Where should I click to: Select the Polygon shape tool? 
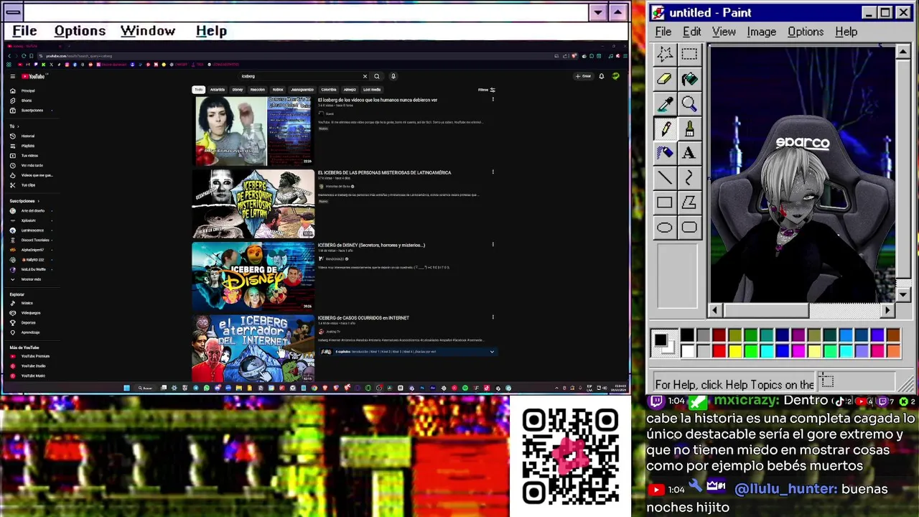coord(689,203)
